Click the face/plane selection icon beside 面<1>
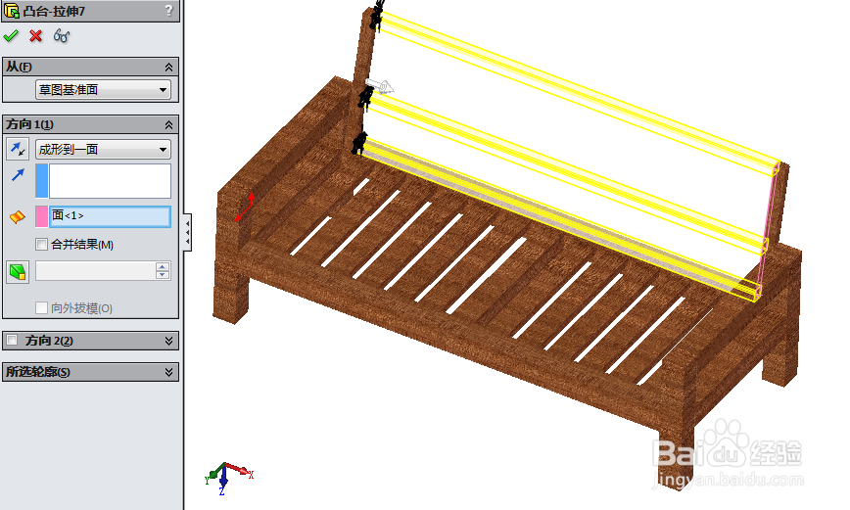The height and width of the screenshot is (510, 850). click(x=18, y=216)
